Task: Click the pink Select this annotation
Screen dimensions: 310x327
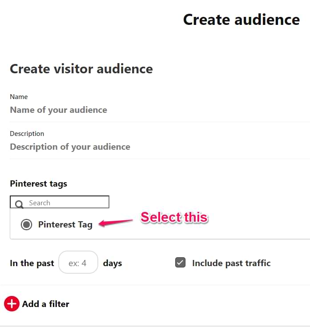Action: pos(174,217)
